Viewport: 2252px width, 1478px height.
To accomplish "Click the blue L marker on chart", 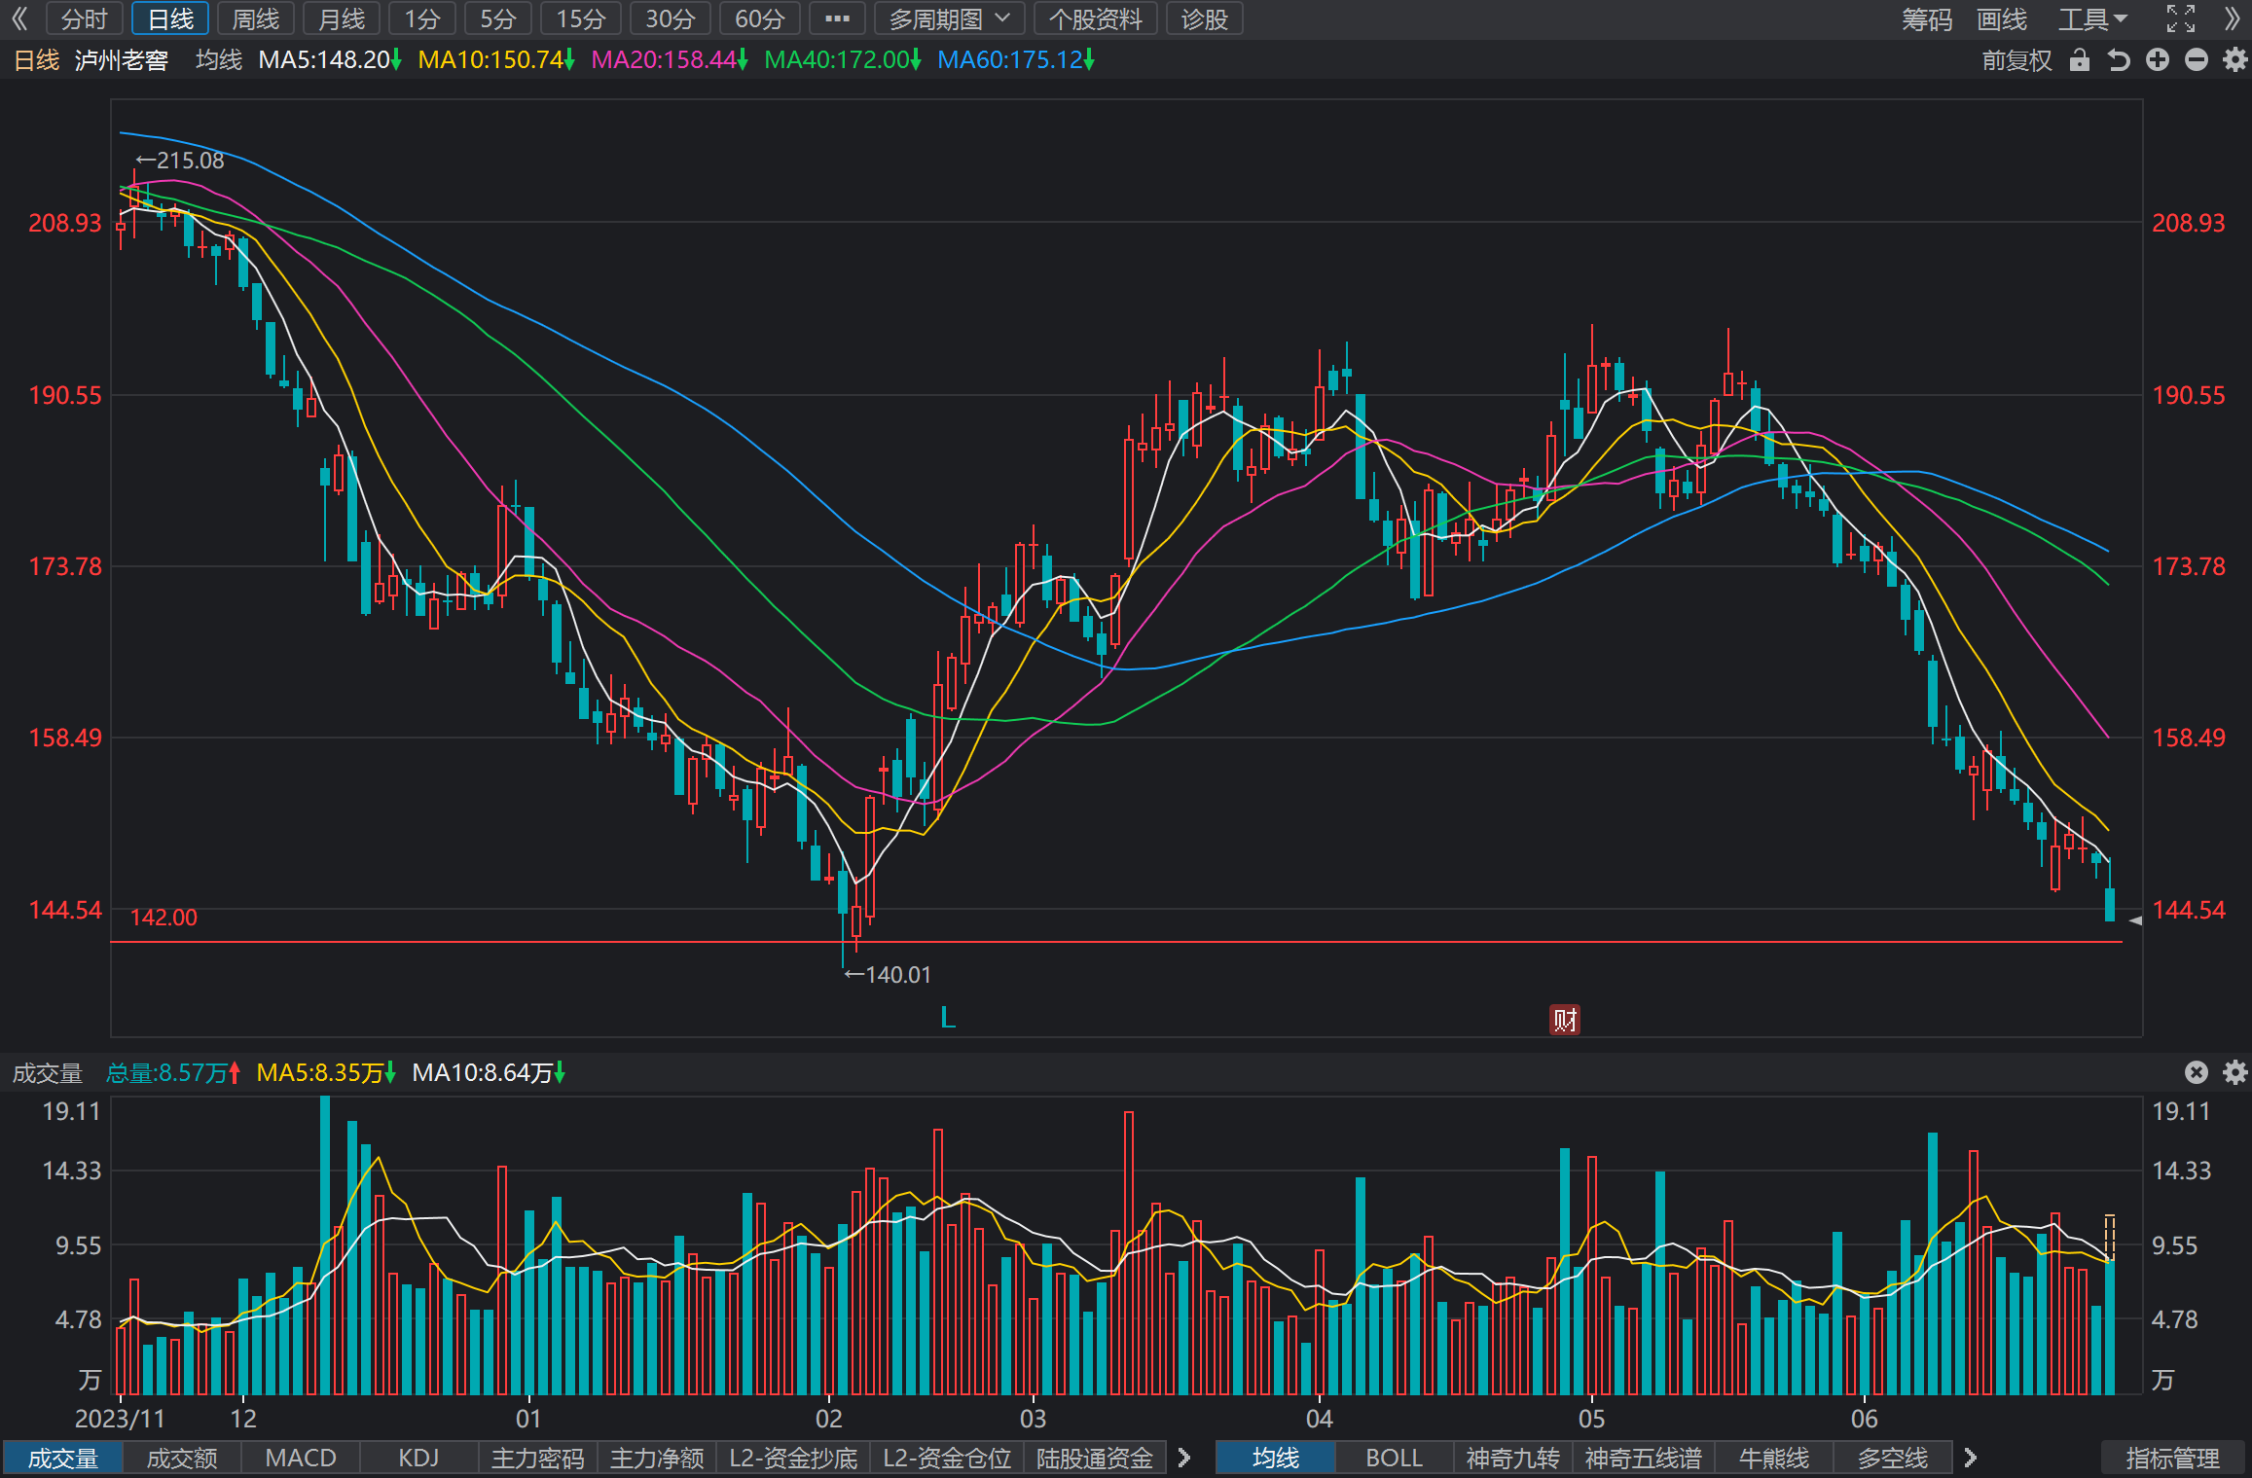I will (x=948, y=1018).
